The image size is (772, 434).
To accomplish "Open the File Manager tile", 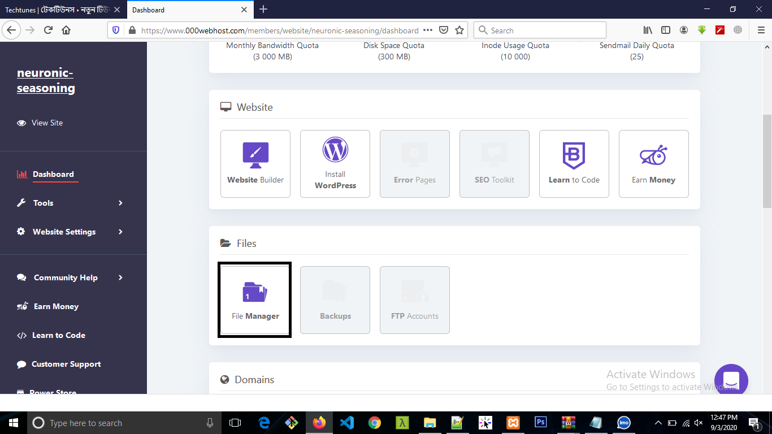I will (x=255, y=300).
